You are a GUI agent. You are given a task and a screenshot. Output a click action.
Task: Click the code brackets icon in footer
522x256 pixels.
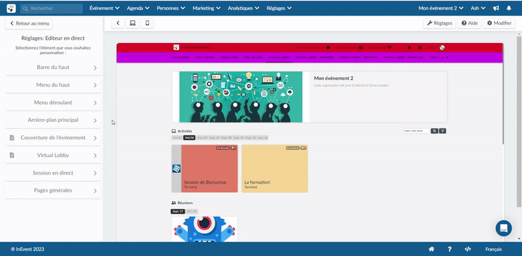pos(468,249)
